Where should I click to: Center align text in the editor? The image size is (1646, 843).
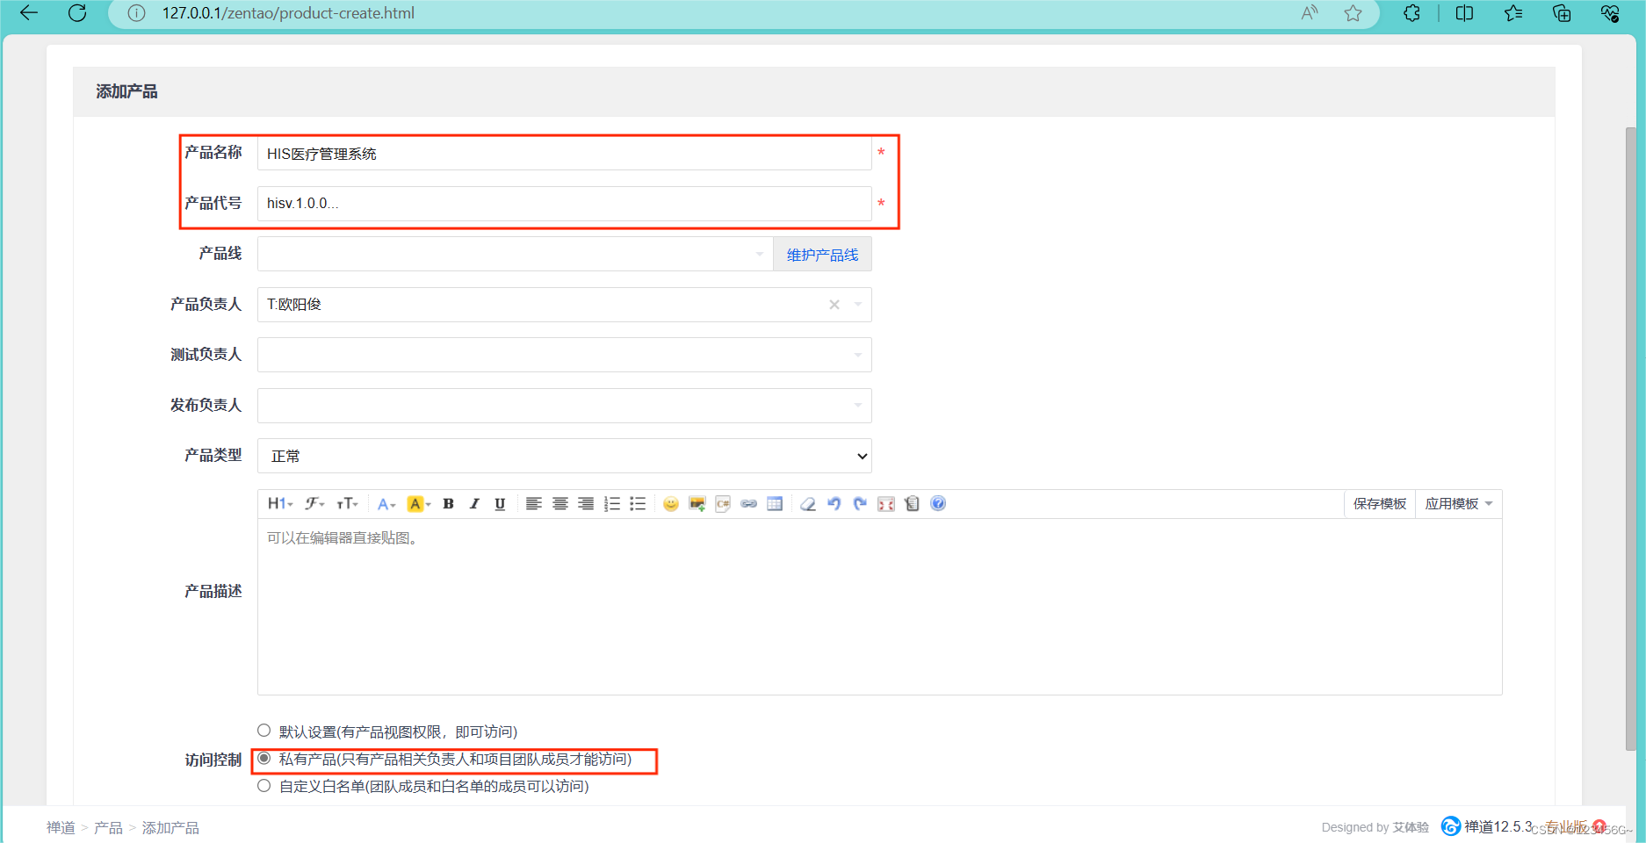click(559, 504)
